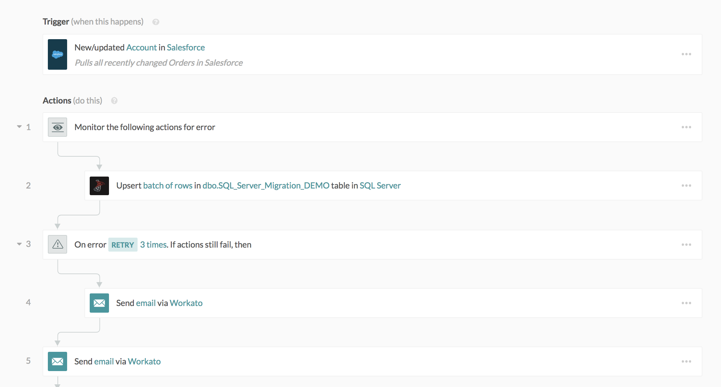Click the SQL Server app icon
721x387 pixels.
click(99, 186)
